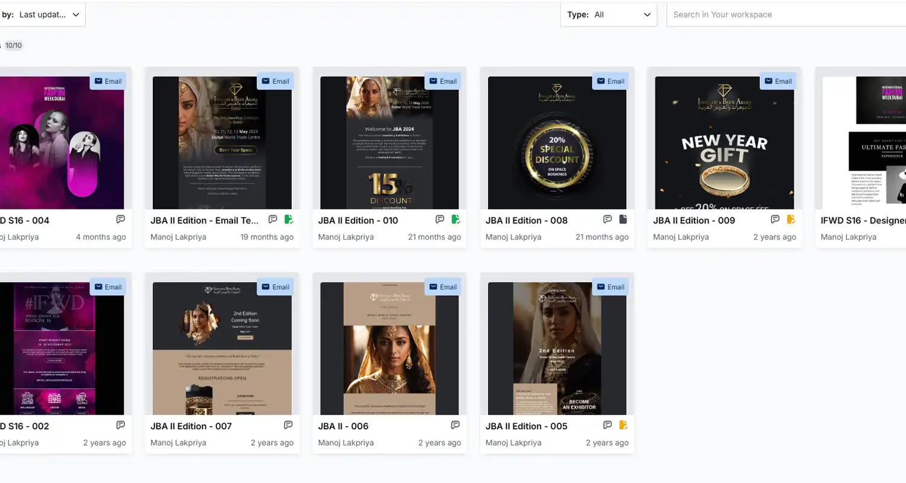Click the Email type badge on JBA II Edition - 010
Image resolution: width=906 pixels, height=483 pixels.
click(x=443, y=80)
